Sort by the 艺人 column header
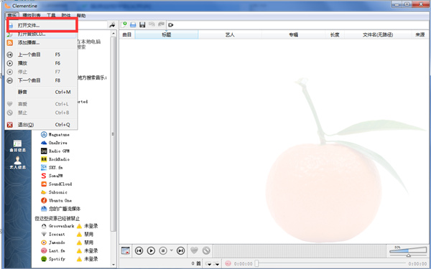The width and height of the screenshot is (431, 269). point(230,35)
